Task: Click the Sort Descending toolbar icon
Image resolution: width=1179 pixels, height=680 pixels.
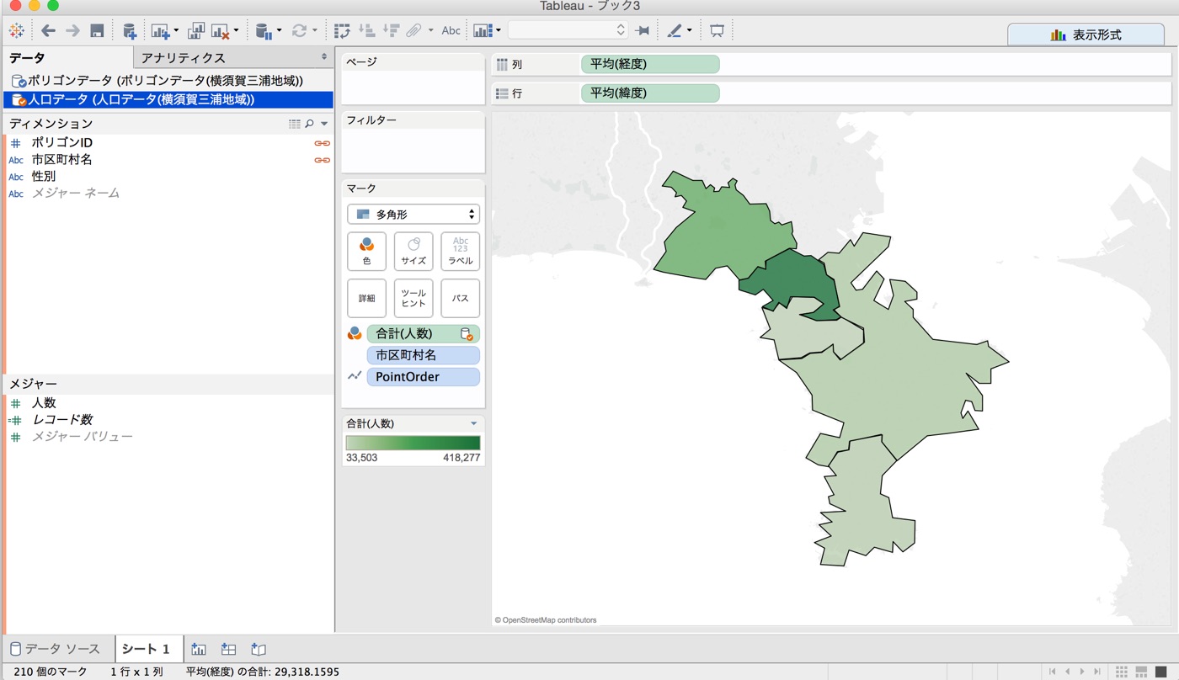Action: [392, 29]
